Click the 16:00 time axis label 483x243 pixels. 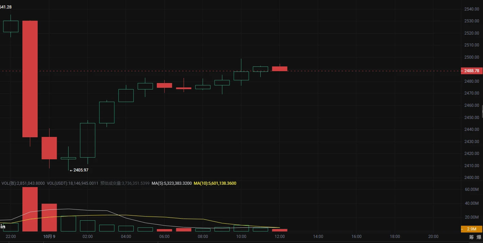(356, 237)
